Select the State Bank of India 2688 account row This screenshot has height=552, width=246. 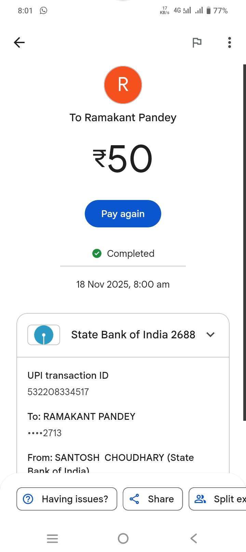click(x=133, y=335)
